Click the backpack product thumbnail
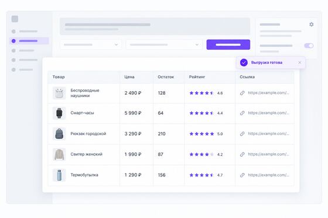Image resolution: width=328 pixels, height=218 pixels. [59, 134]
